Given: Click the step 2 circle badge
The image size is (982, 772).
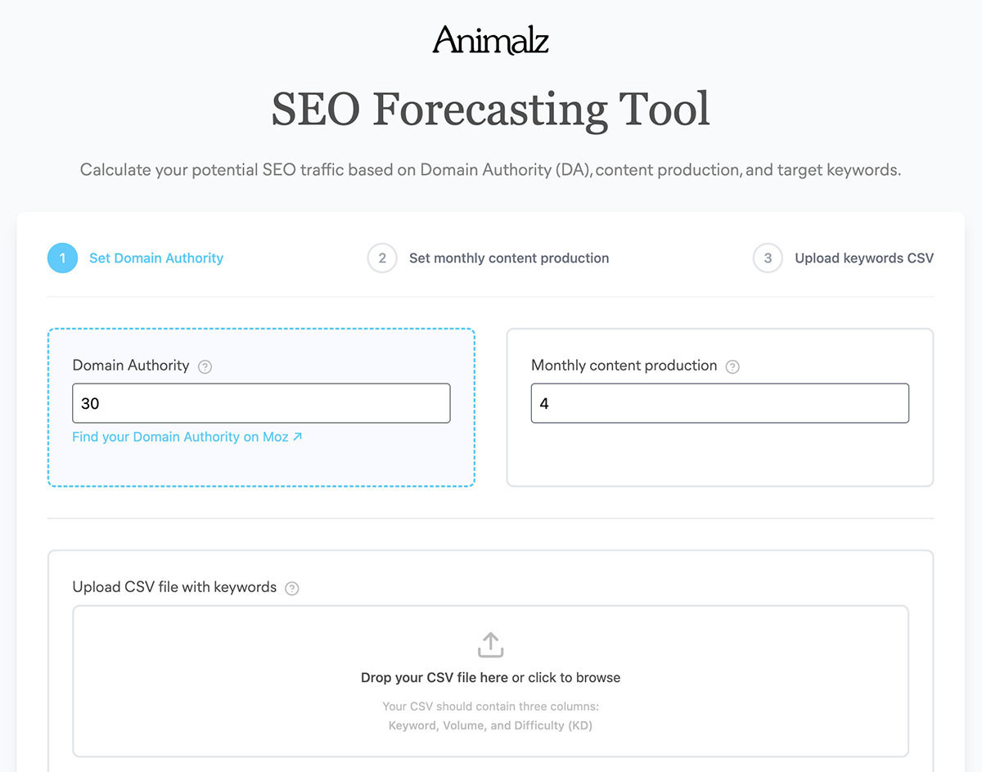Looking at the screenshot, I should click(x=382, y=258).
